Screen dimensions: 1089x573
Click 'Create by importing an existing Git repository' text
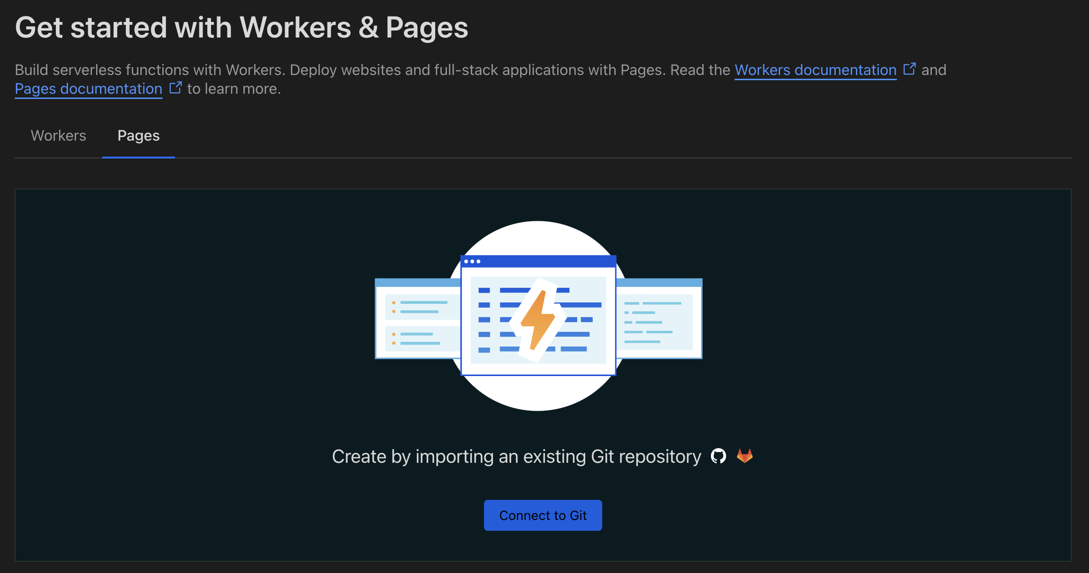click(516, 457)
